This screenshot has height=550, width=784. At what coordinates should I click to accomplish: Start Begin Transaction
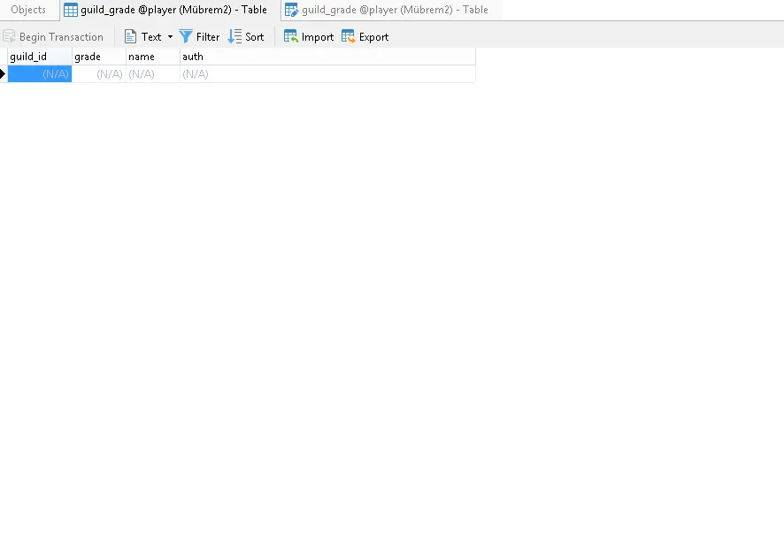pyautogui.click(x=53, y=37)
